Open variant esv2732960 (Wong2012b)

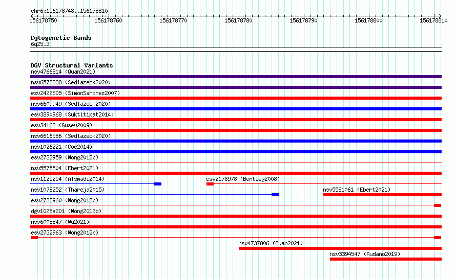pos(65,200)
